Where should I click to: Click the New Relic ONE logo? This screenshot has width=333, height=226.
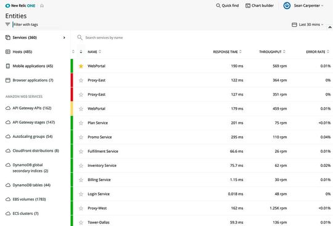20,6
